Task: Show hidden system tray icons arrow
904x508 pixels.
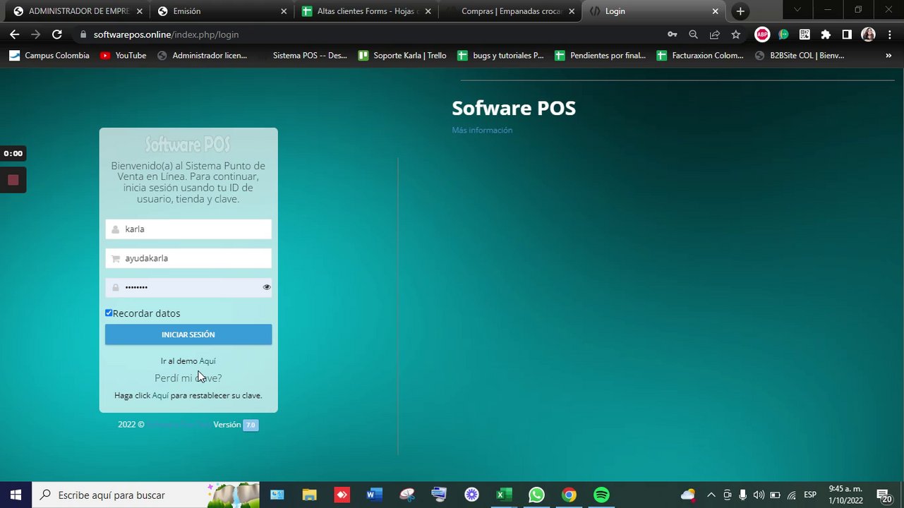Action: [711, 495]
